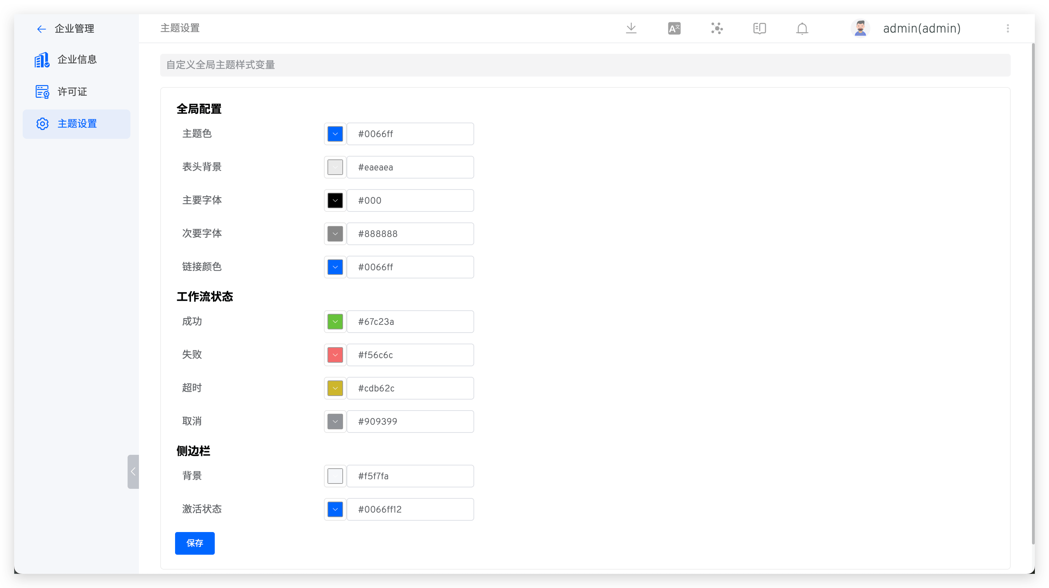Focus the 失败 #f56c6c input
The width and height of the screenshot is (1049, 588).
coord(410,355)
